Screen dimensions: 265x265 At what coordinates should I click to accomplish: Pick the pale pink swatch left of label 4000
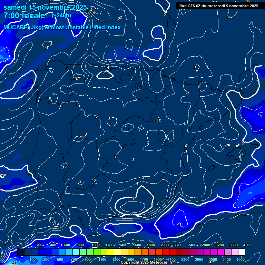(x=235, y=252)
